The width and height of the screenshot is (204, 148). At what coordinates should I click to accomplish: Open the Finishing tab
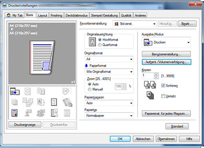[56, 16]
